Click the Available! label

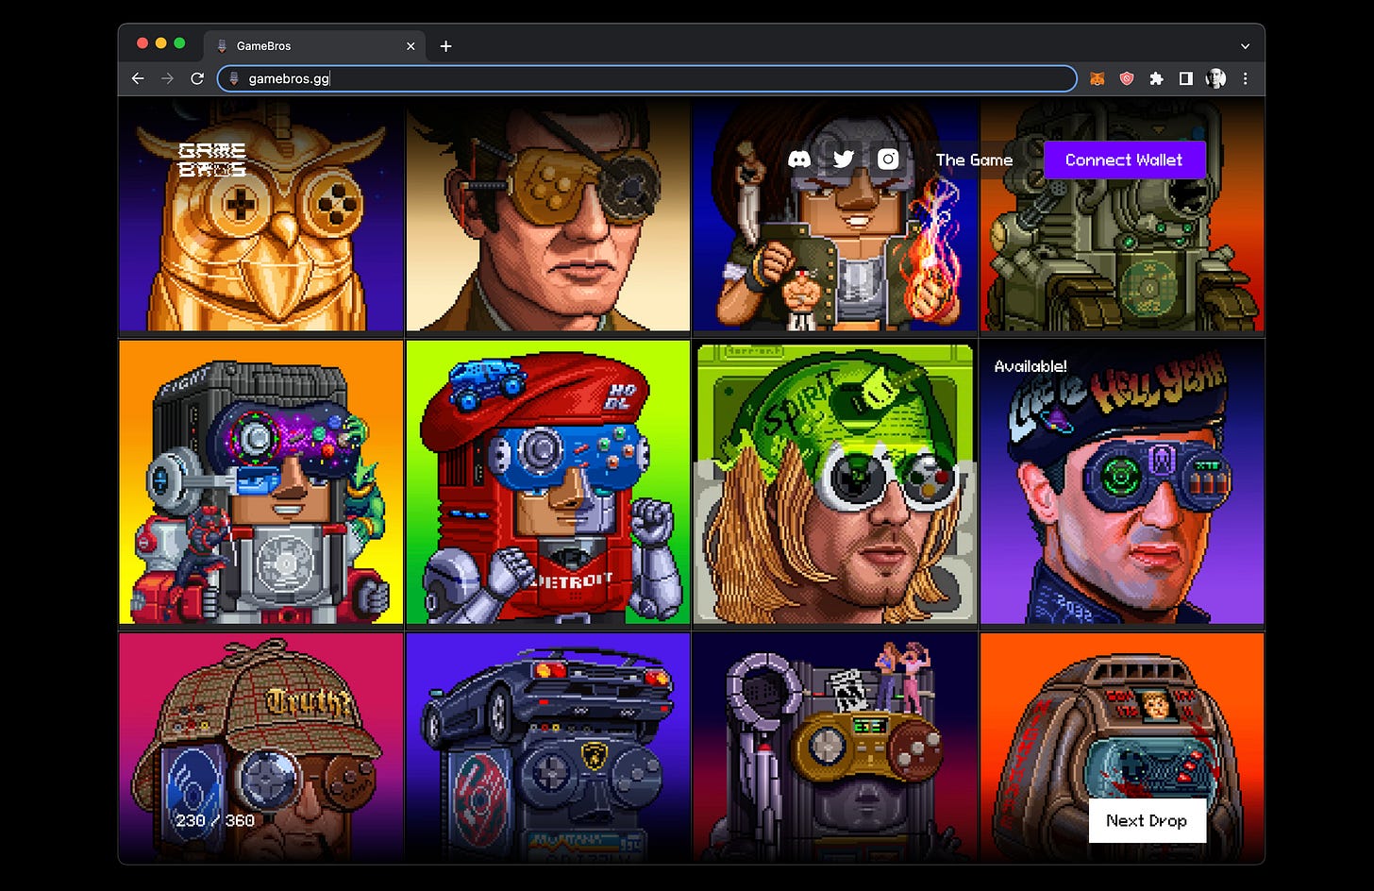[x=1030, y=366]
